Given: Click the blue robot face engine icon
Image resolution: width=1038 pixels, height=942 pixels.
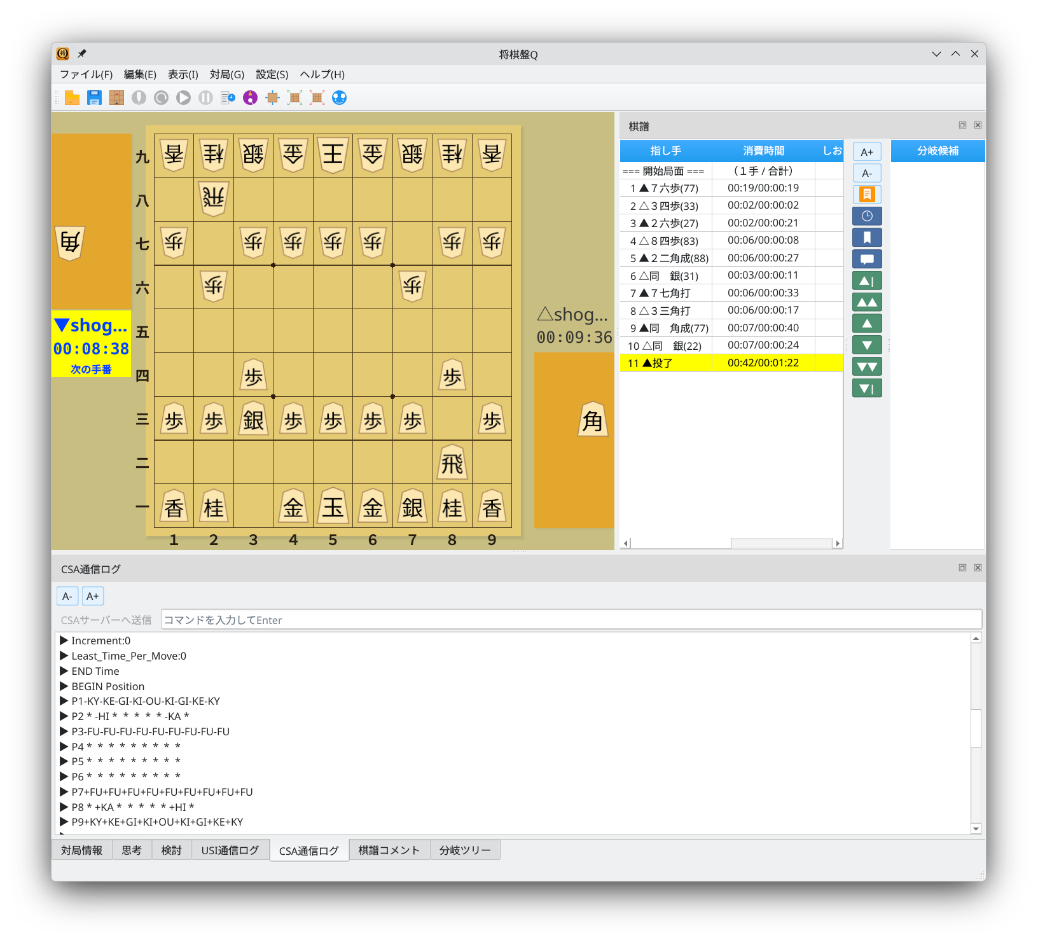Looking at the screenshot, I should [340, 97].
